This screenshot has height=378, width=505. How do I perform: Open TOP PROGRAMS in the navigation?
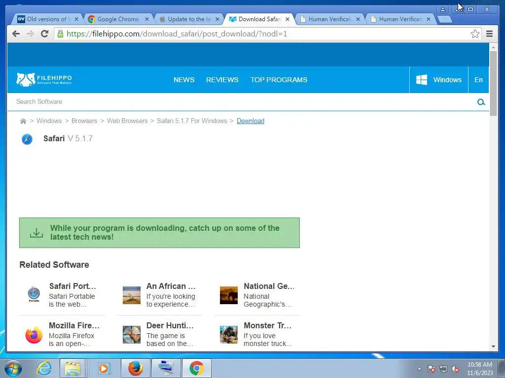coord(279,80)
